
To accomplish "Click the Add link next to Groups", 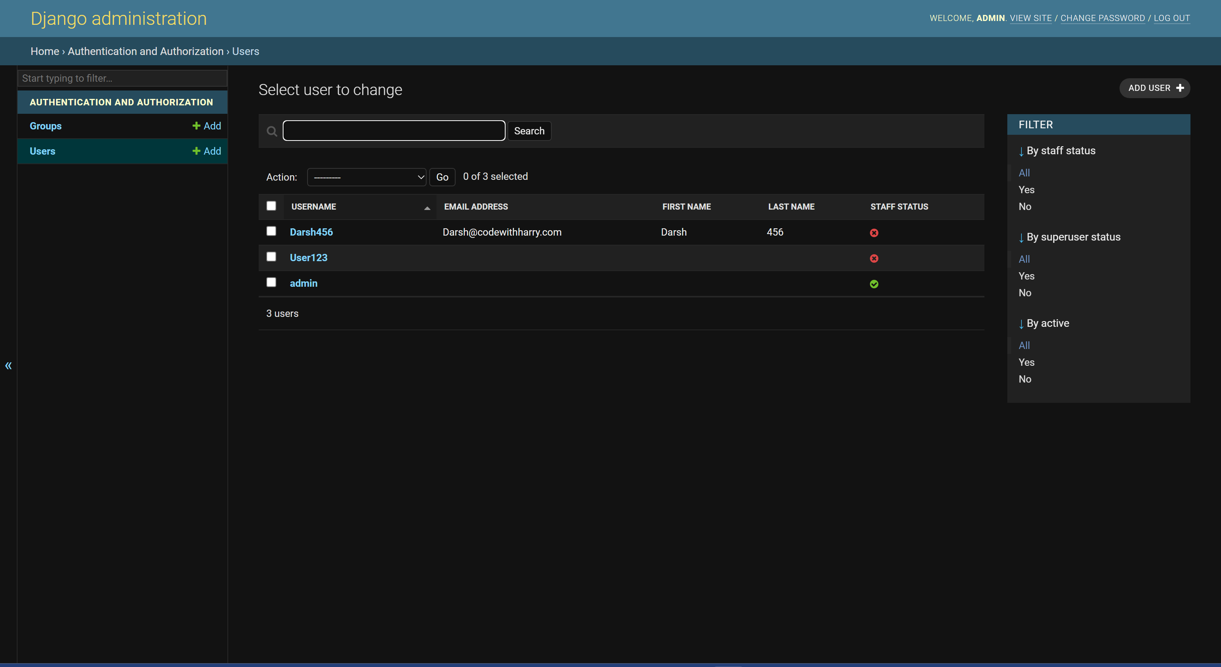I will tap(207, 126).
